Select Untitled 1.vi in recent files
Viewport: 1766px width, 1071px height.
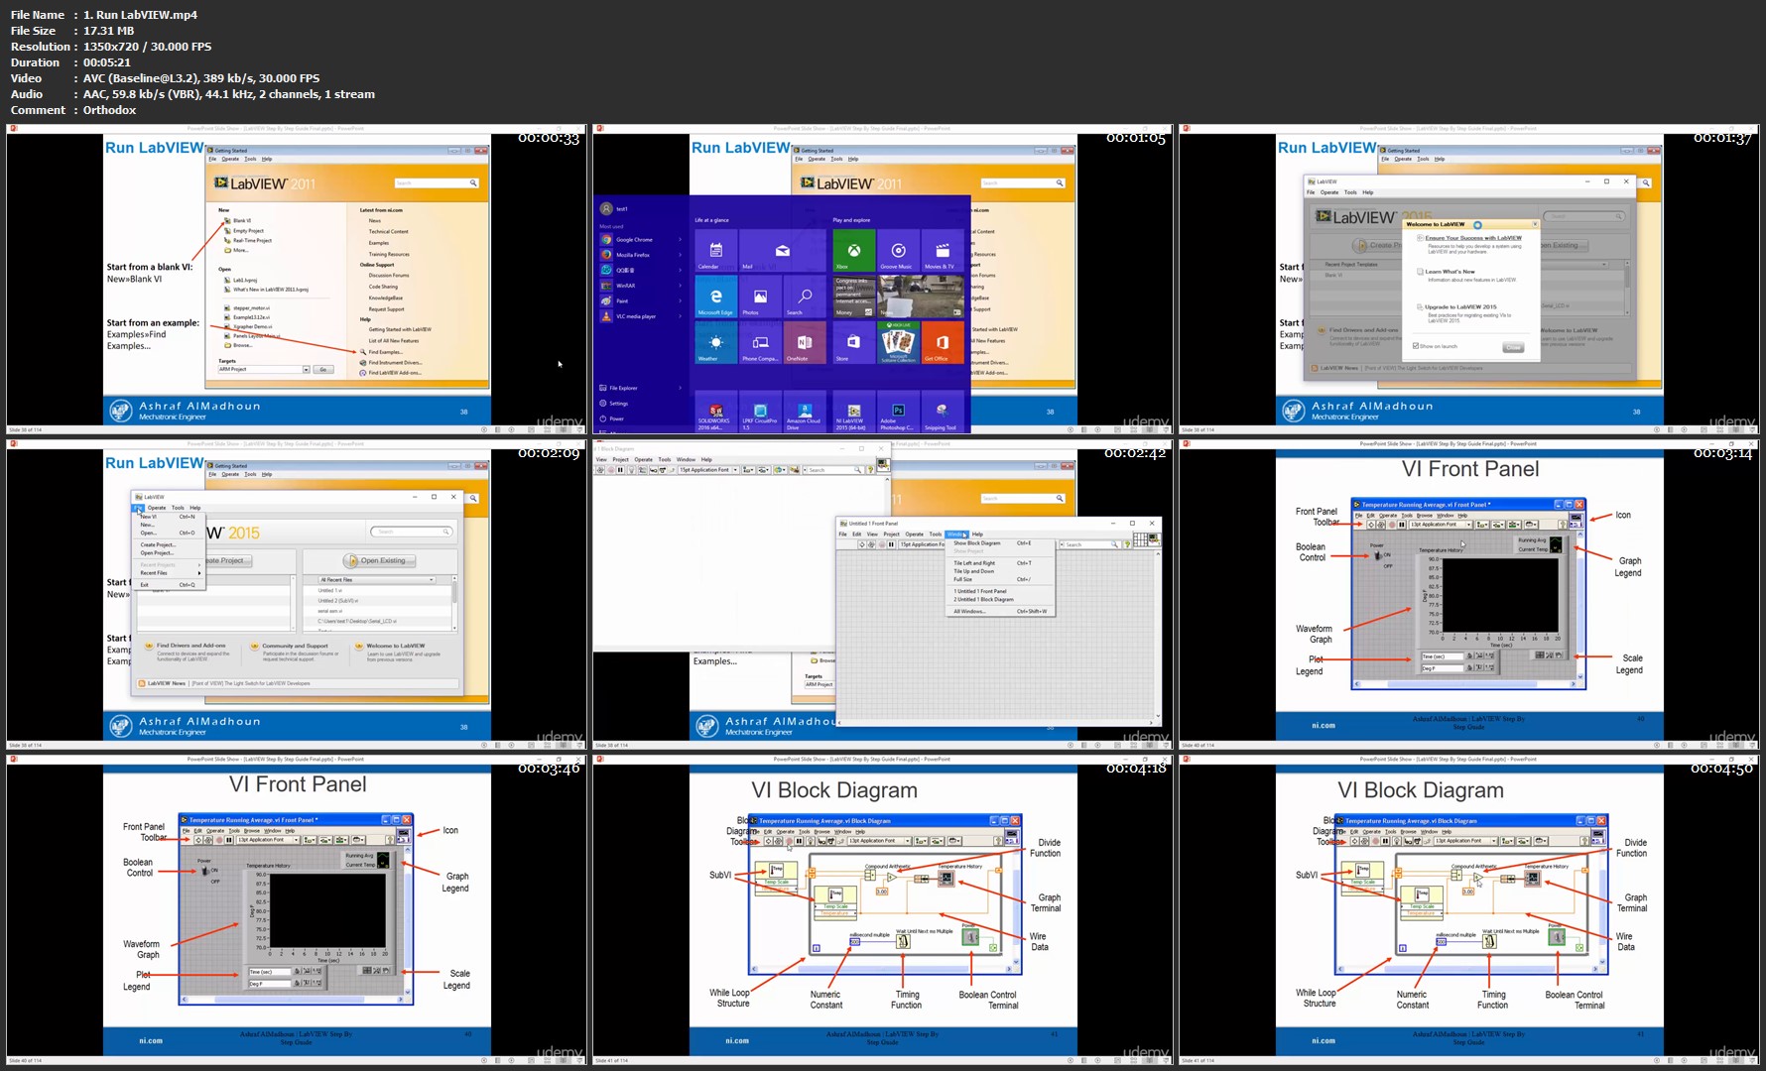pyautogui.click(x=328, y=591)
